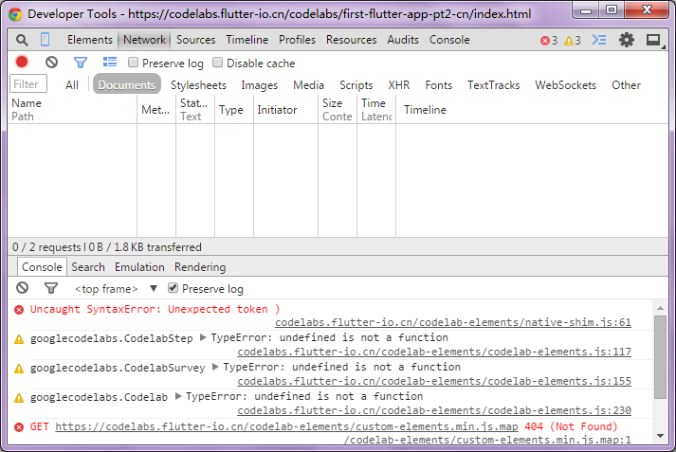
Task: Click the magnifier inspect element icon
Action: 22,41
